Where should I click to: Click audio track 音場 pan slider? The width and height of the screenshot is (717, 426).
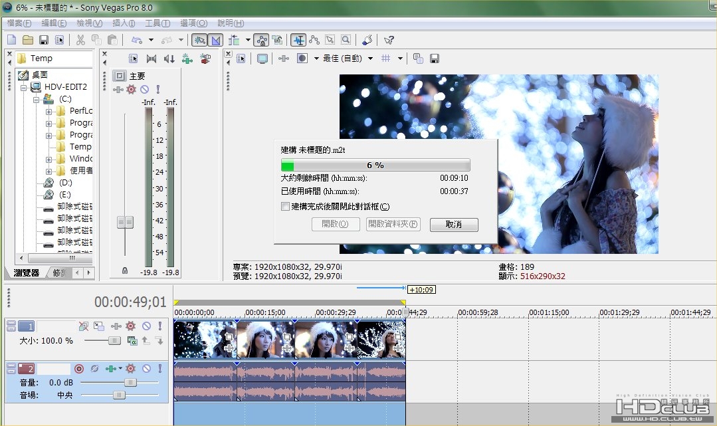coord(119,395)
